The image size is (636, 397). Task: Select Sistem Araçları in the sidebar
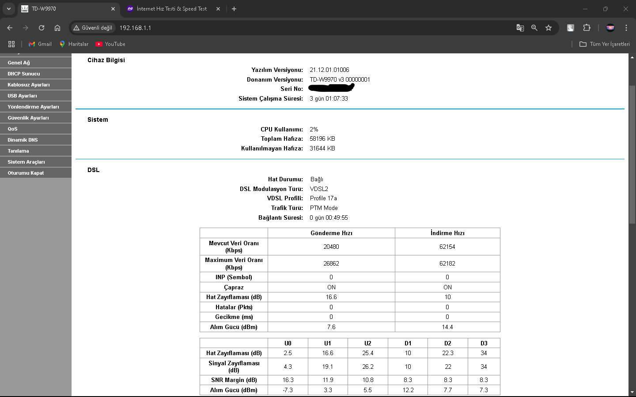click(36, 162)
